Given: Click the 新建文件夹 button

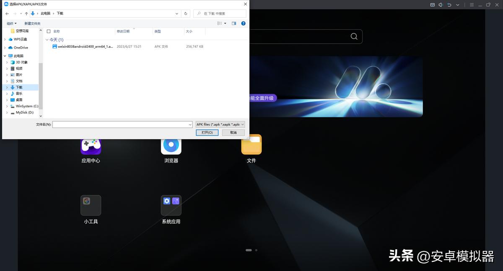Looking at the screenshot, I should click(32, 23).
